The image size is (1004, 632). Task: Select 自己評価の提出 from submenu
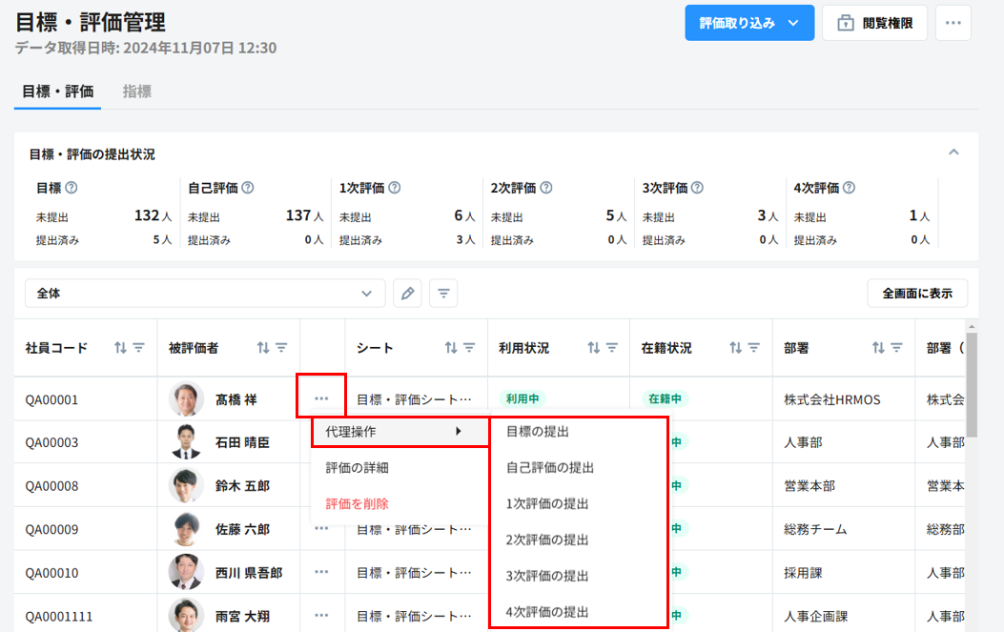(550, 467)
